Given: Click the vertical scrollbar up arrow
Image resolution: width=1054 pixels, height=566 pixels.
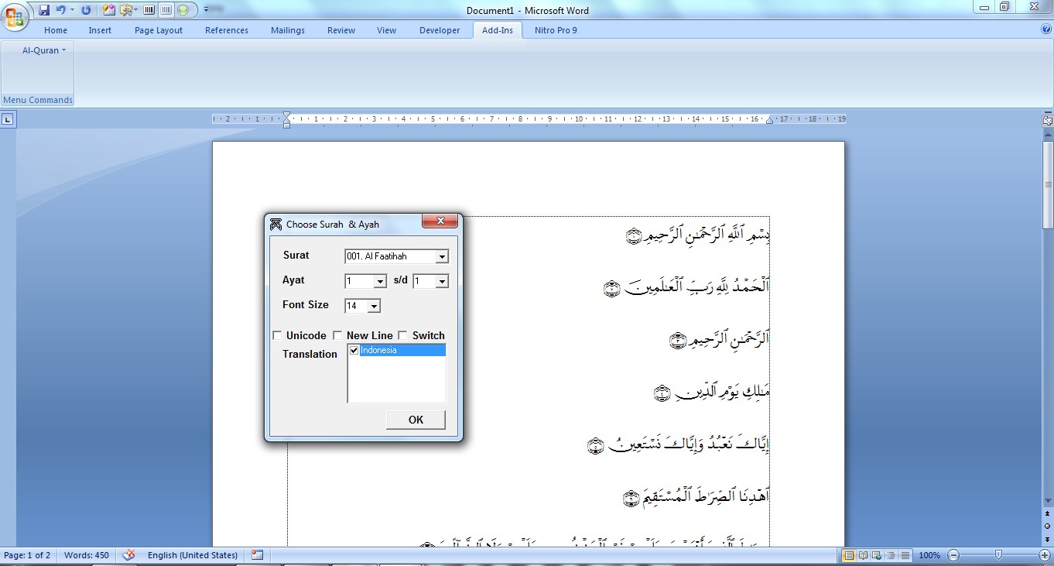Looking at the screenshot, I should (1048, 134).
